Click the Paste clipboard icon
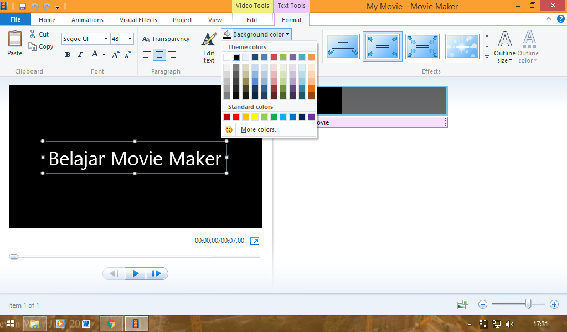Image resolution: width=567 pixels, height=332 pixels. click(x=15, y=39)
